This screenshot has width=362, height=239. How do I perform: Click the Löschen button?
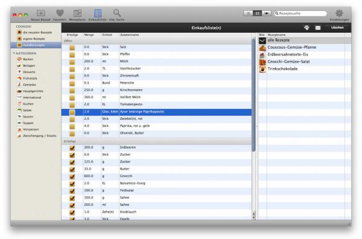click(x=337, y=28)
